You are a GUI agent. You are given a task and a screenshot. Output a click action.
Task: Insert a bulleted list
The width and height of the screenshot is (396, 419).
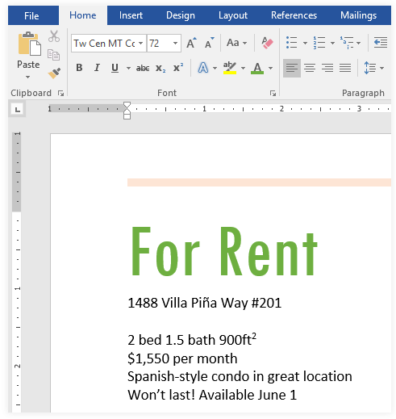tap(292, 43)
